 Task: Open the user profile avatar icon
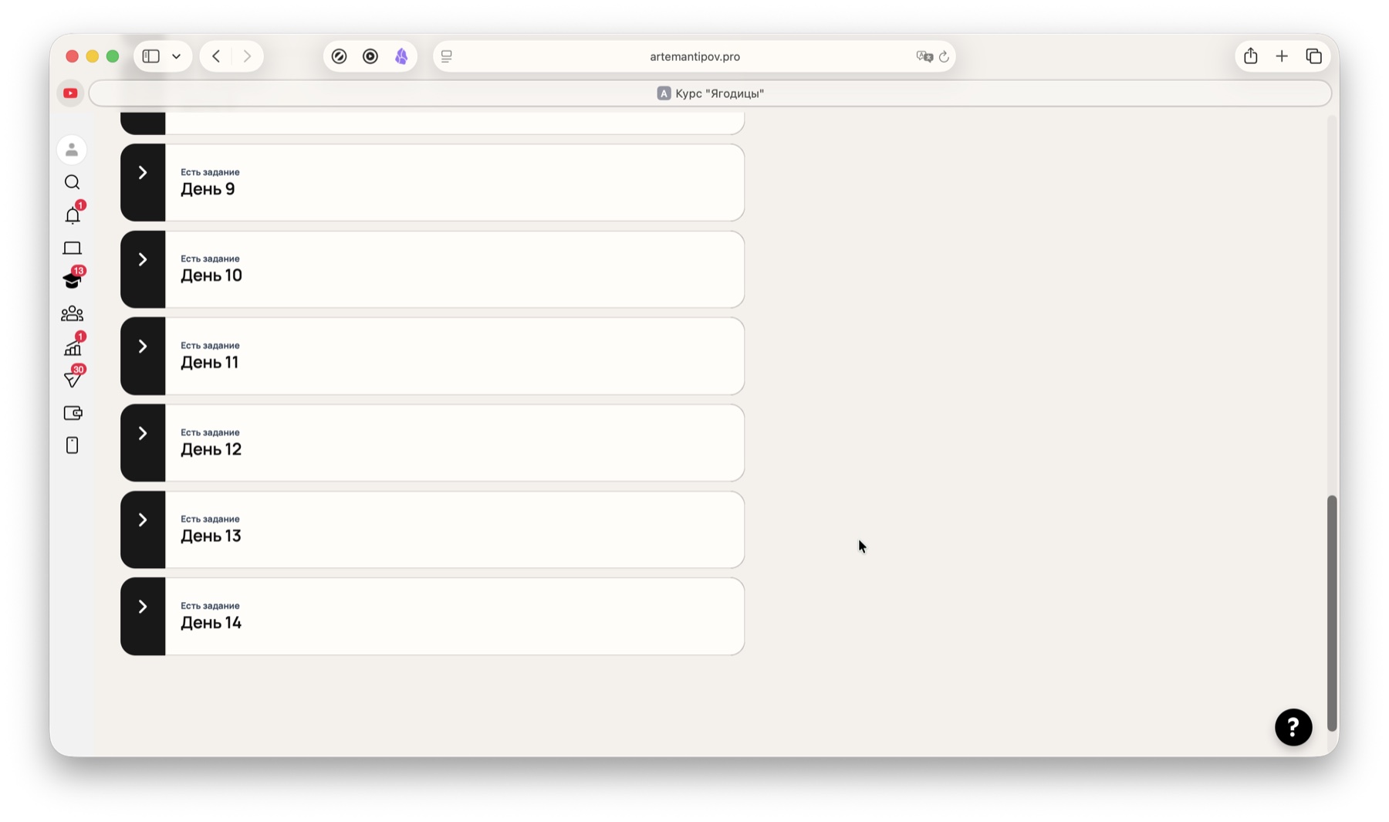(x=72, y=150)
